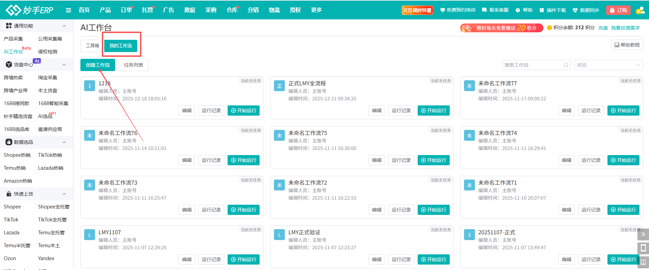Viewport: 649px width, 270px height.
Task: Open the 首页 menu
Action: (x=84, y=10)
